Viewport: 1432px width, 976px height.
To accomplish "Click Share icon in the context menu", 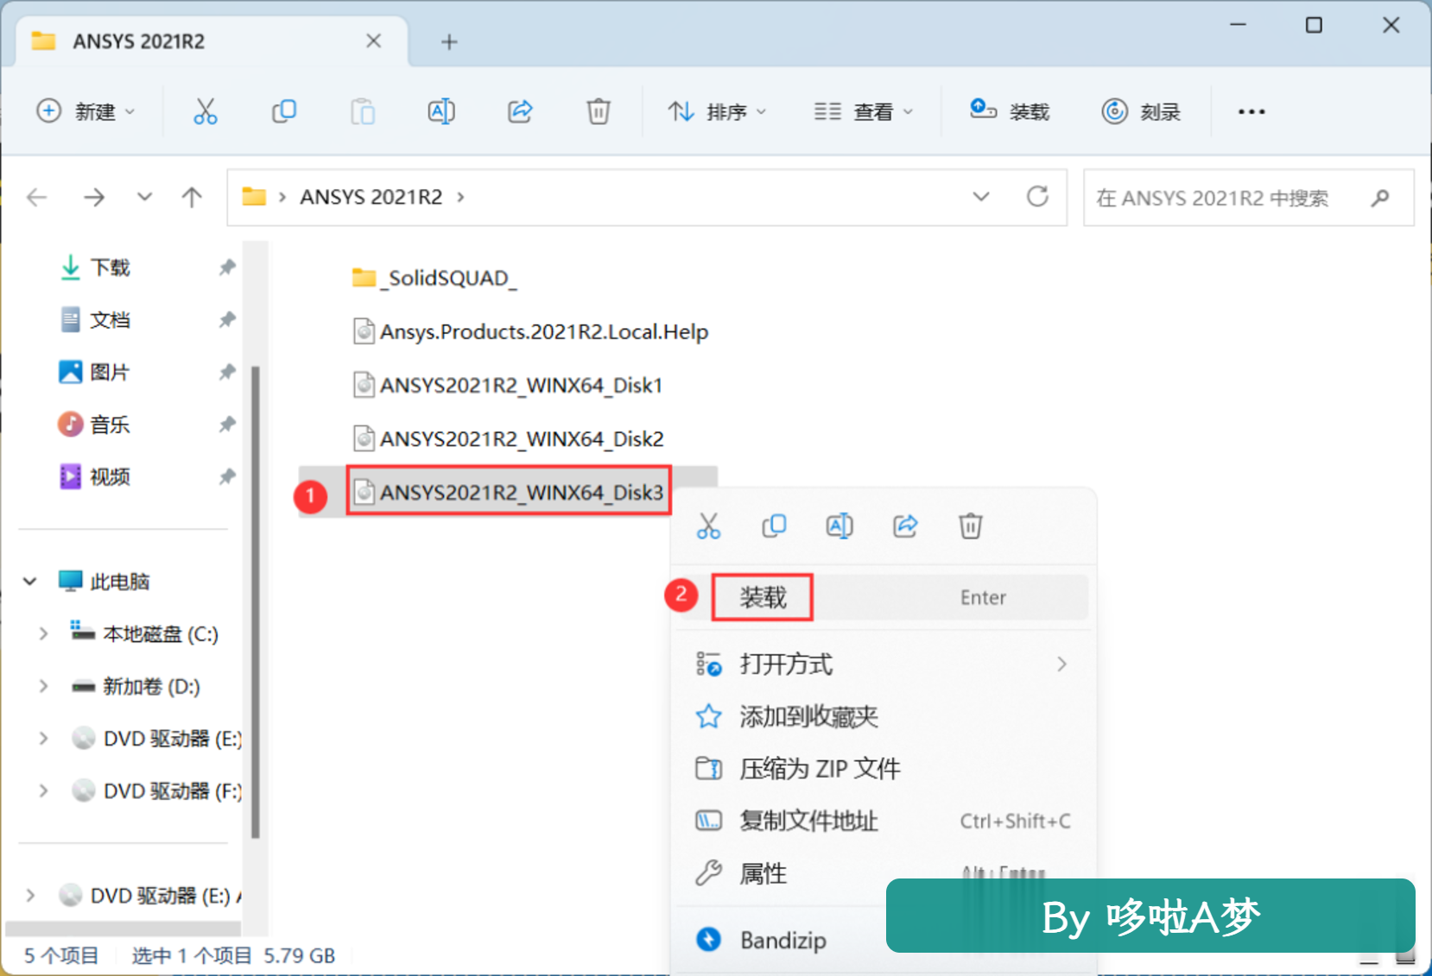I will [x=905, y=526].
